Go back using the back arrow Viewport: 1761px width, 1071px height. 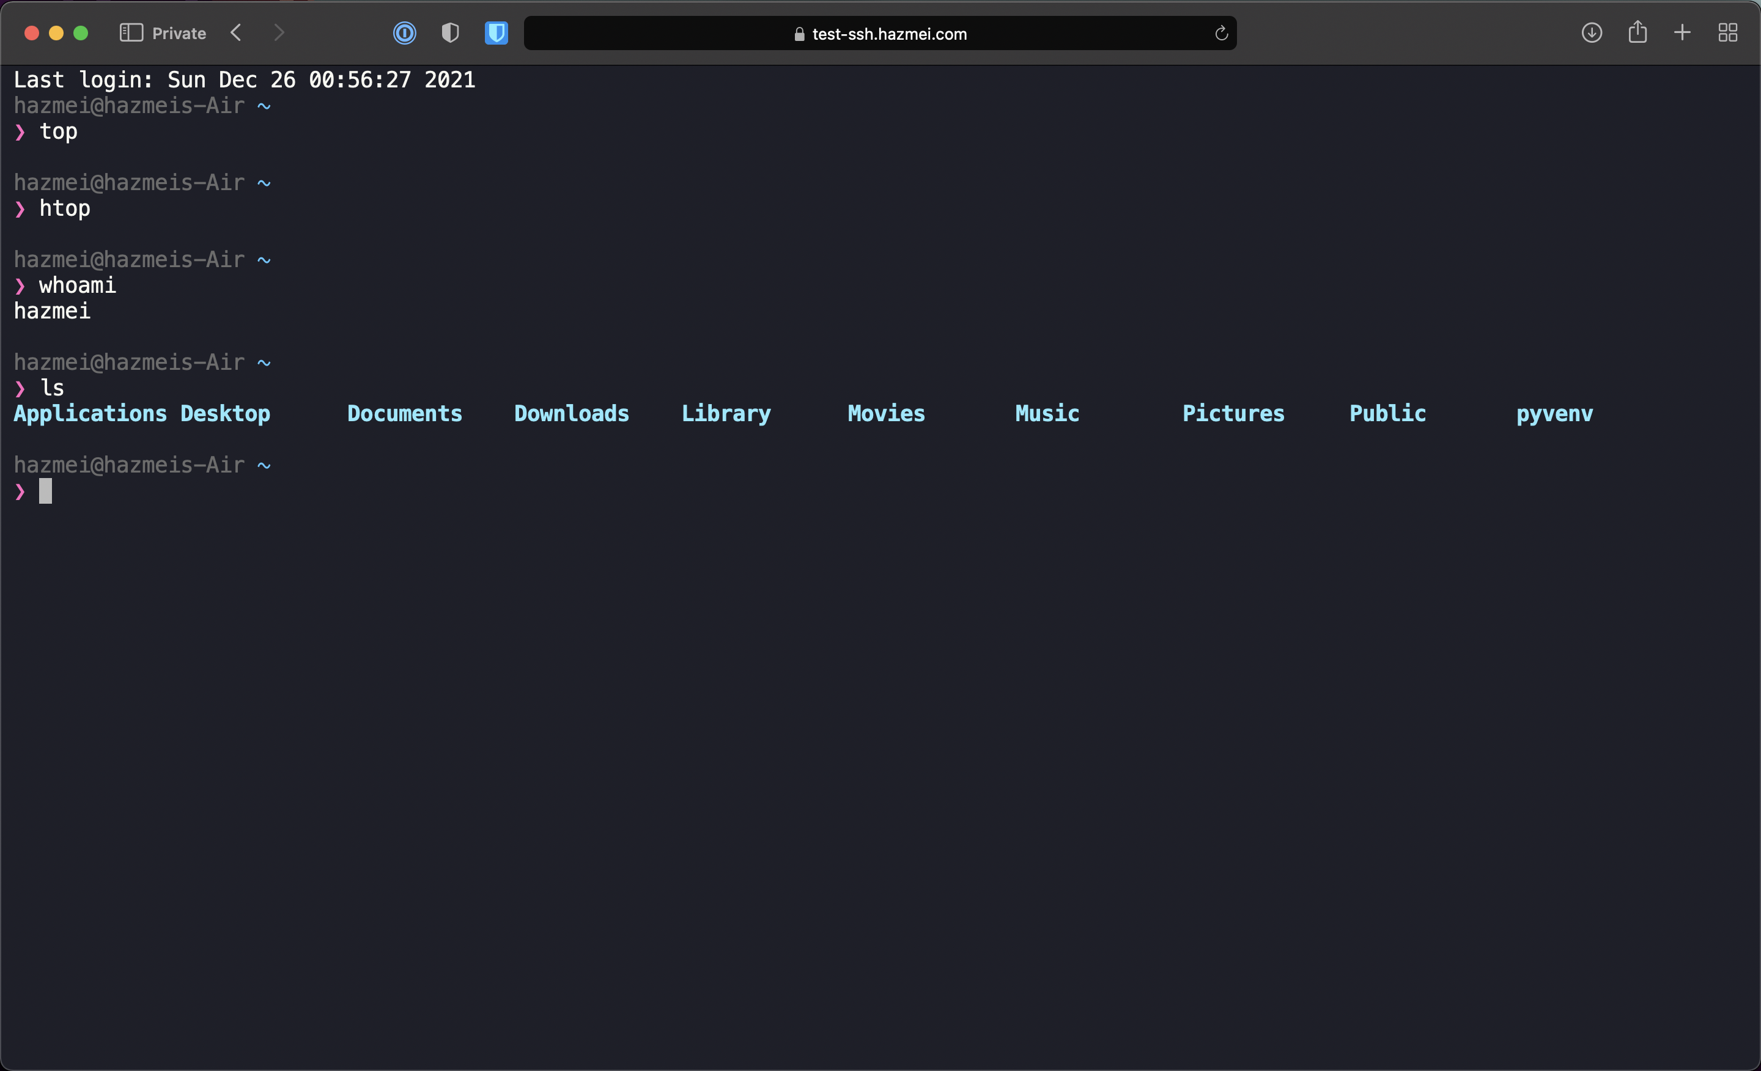tap(236, 33)
